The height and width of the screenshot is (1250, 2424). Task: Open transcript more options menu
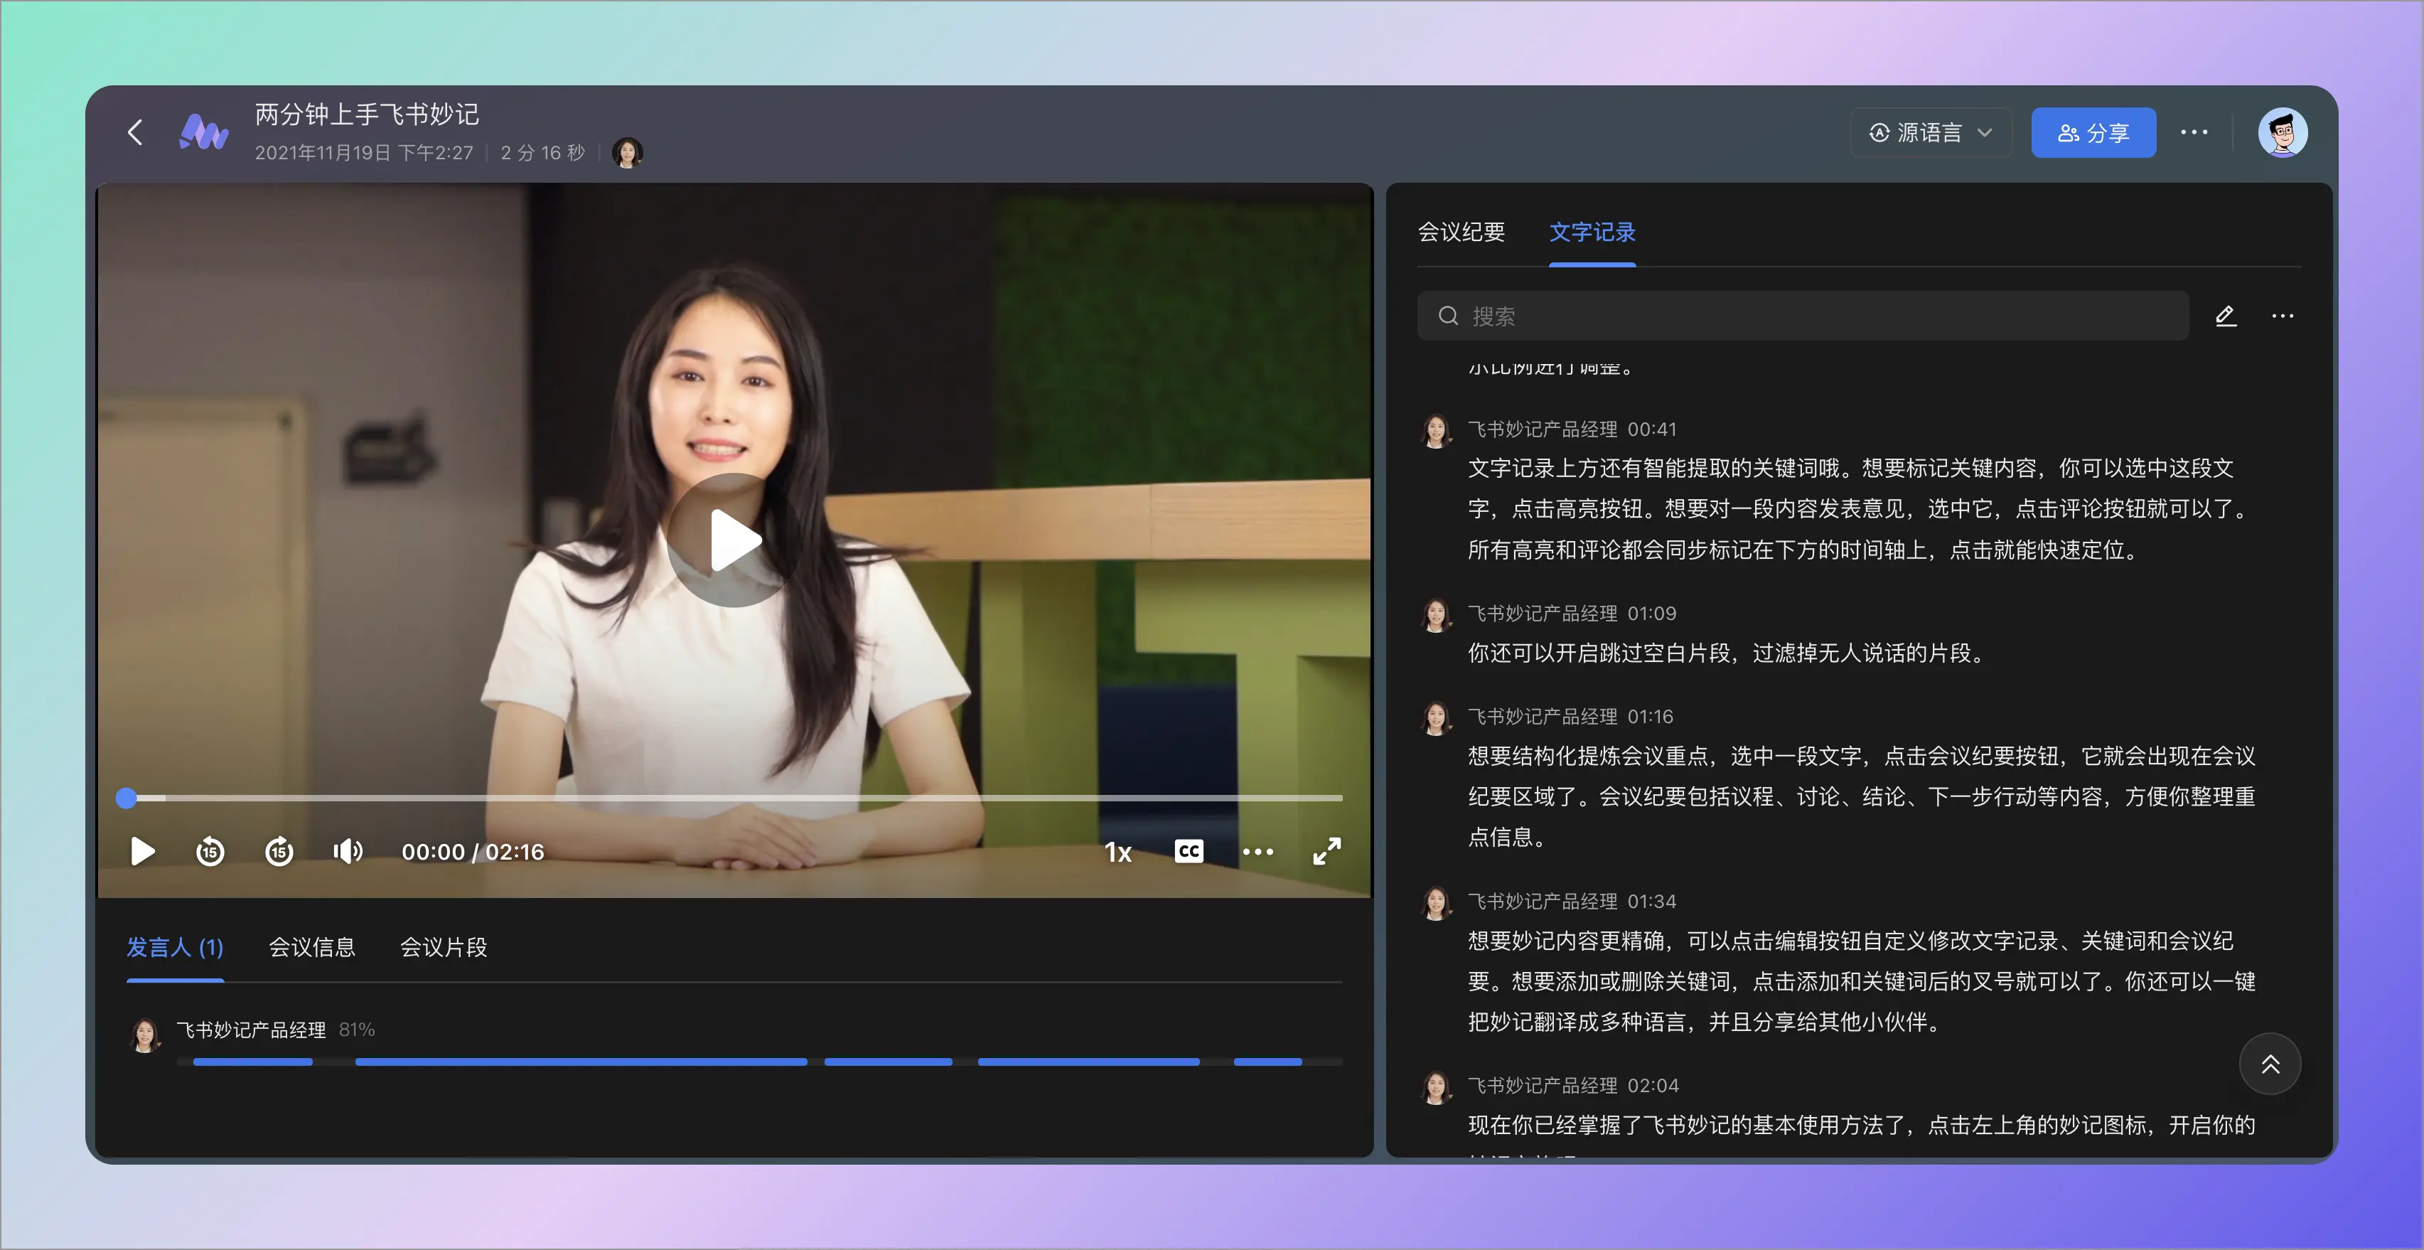pos(2282,316)
